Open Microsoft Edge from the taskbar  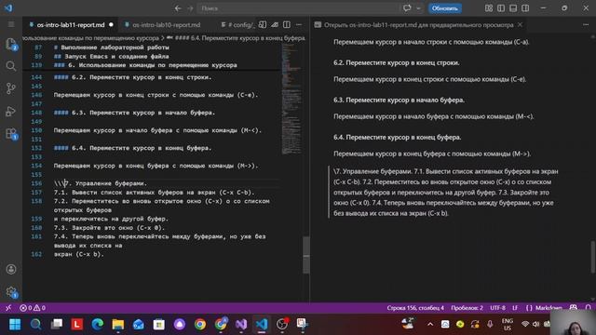[97, 324]
